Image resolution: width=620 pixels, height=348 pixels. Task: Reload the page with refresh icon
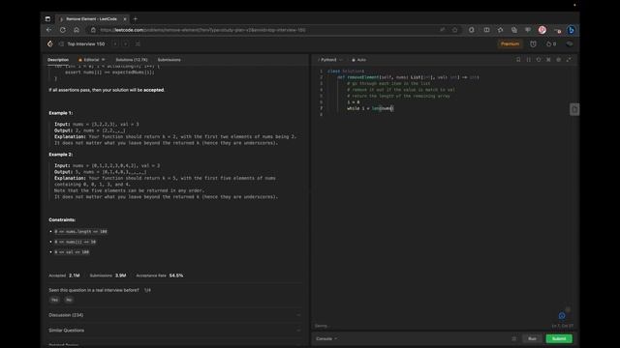[x=63, y=30]
